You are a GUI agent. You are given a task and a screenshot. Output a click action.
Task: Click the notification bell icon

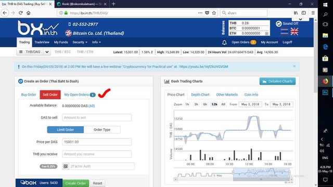224,43
